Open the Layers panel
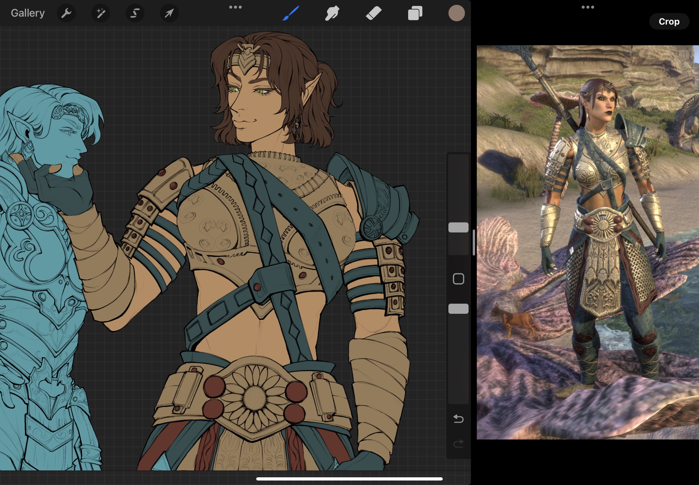The height and width of the screenshot is (485, 699). 415,13
